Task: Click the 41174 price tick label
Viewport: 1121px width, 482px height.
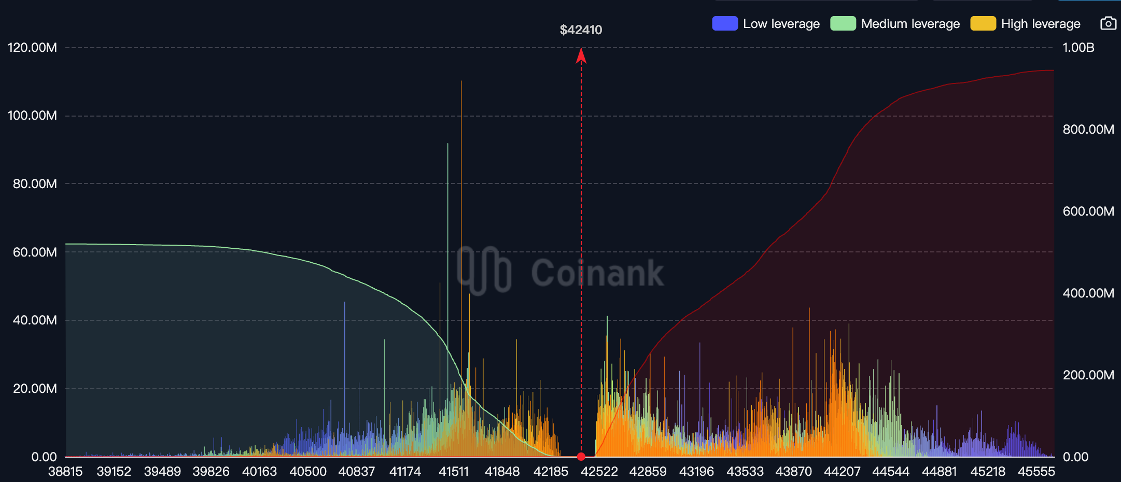Action: [405, 472]
